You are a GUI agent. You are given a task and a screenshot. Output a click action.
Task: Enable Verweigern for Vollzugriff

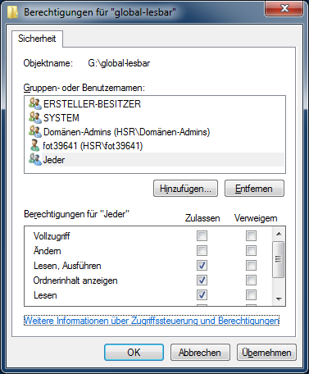[251, 235]
